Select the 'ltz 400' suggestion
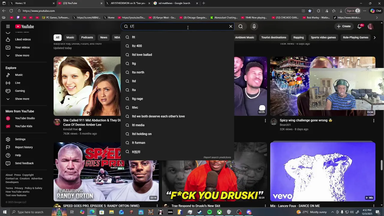The height and width of the screenshot is (216, 384). tap(177, 46)
